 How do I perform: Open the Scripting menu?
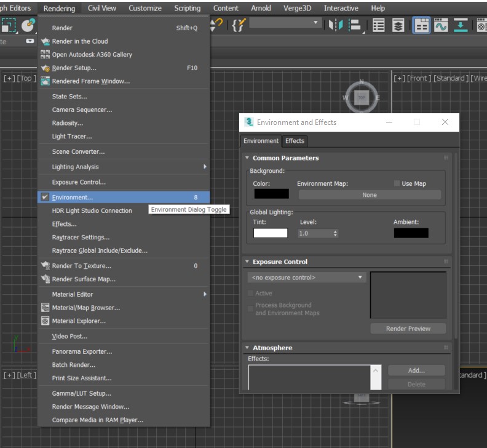pos(188,8)
